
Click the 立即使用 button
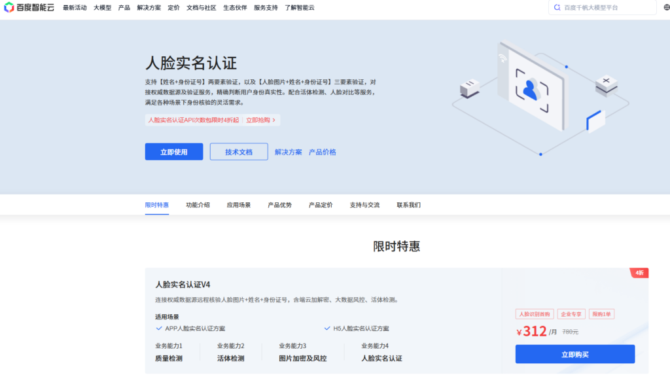click(174, 152)
